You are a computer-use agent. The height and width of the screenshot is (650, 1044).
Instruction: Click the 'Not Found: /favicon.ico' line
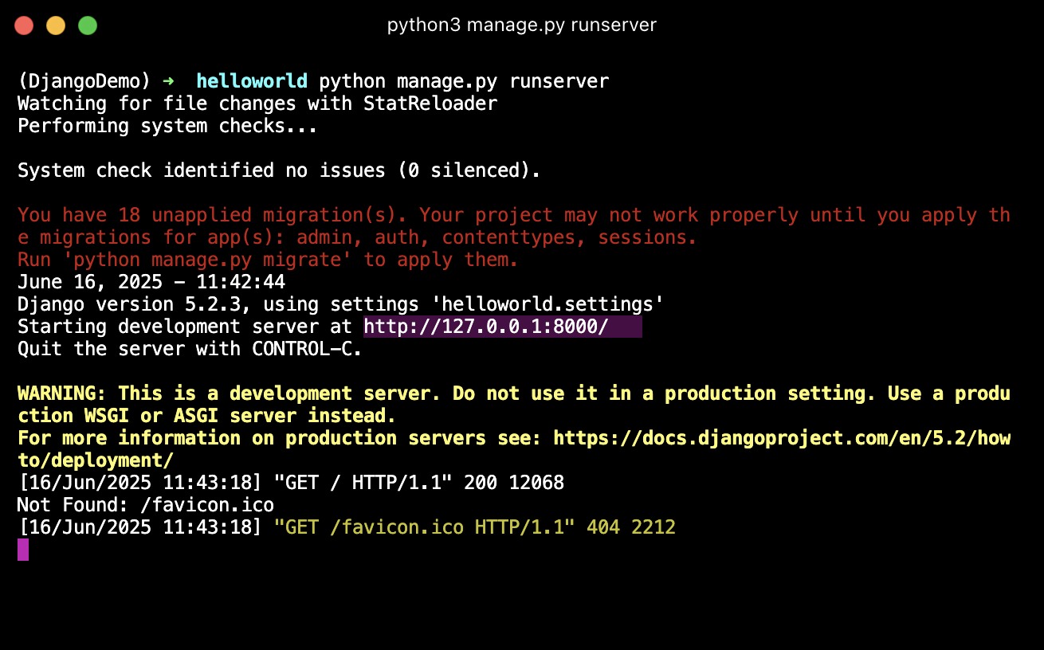(x=146, y=505)
